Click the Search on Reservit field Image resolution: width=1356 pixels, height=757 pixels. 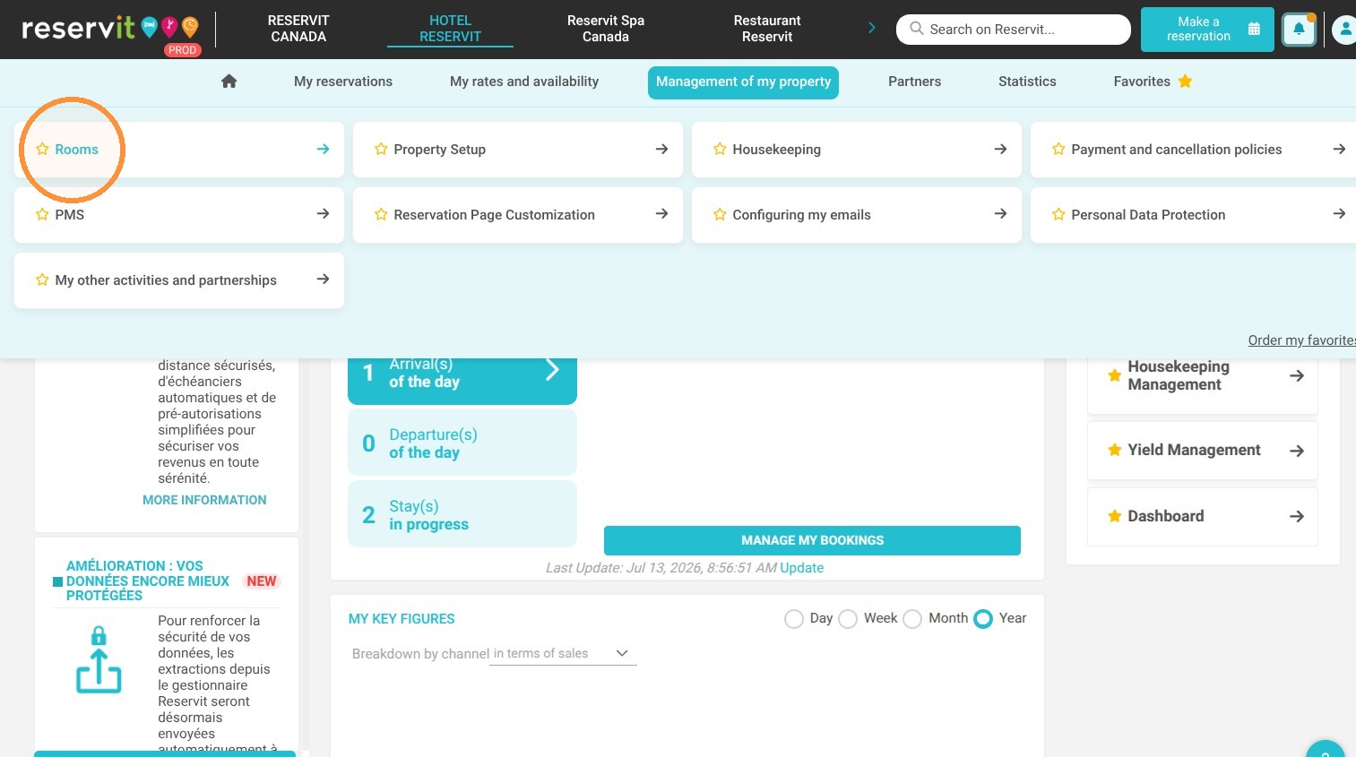coord(1014,30)
